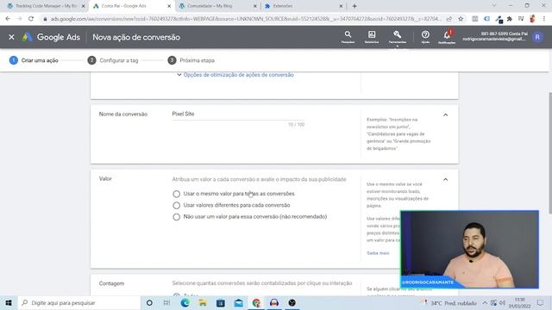Edit the Nome da conversão field
The width and height of the screenshot is (552, 310).
pos(238,115)
